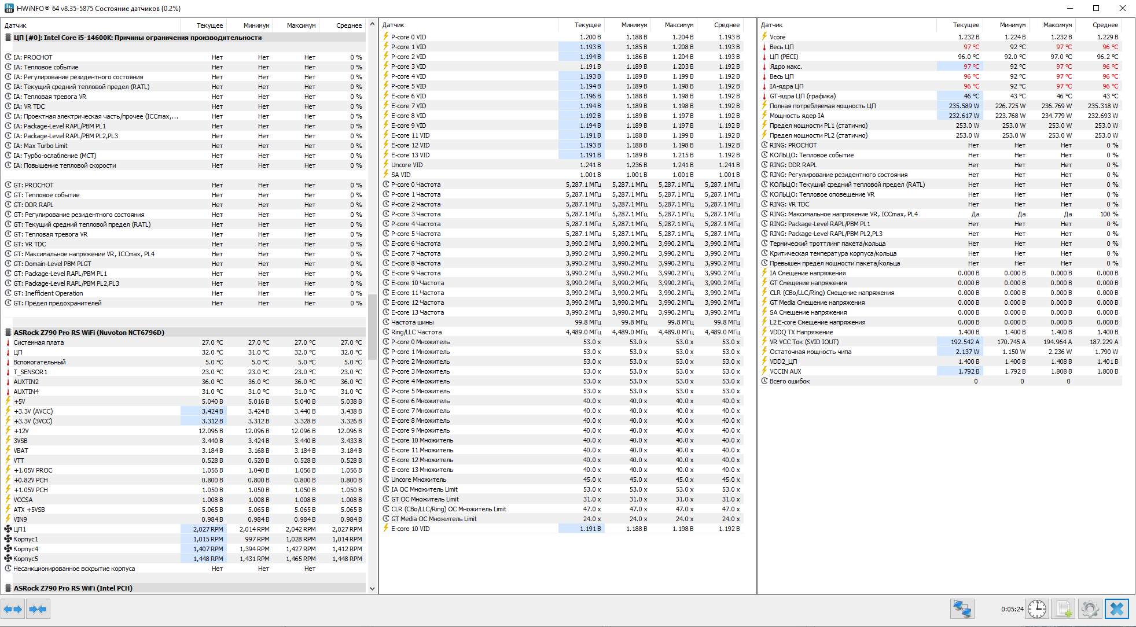Select the P-core 0 VID row
Screen dimensions: 1136x627
(x=409, y=37)
